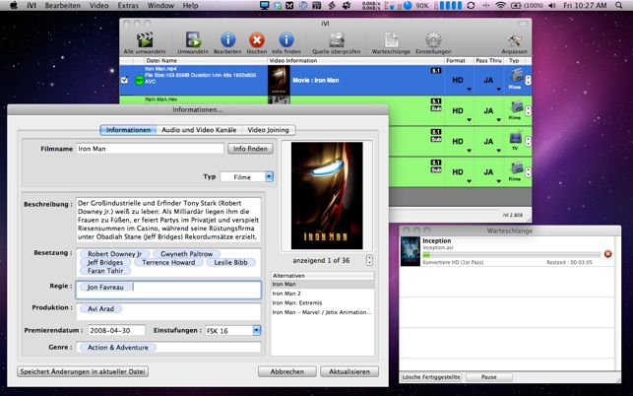The image size is (633, 396).
Task: Click Speichert Änderungen in aktueller Datei
Action: 83,371
